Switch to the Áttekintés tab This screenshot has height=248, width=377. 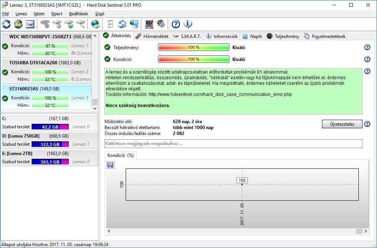(117, 36)
